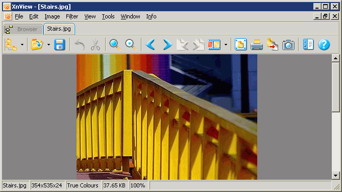Start the slideshow filmstrip icon
Viewport: 342px width, 192px height.
click(214, 44)
